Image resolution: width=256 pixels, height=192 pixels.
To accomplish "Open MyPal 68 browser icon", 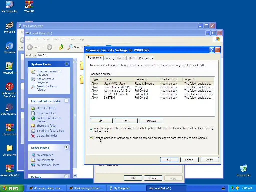I will click(9, 27).
